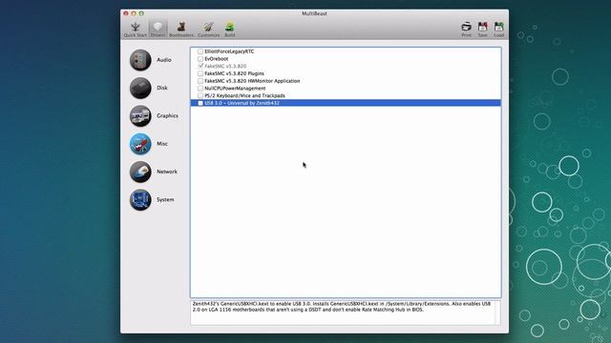The width and height of the screenshot is (611, 343).
Task: Select the Misc category icon
Action: click(140, 144)
